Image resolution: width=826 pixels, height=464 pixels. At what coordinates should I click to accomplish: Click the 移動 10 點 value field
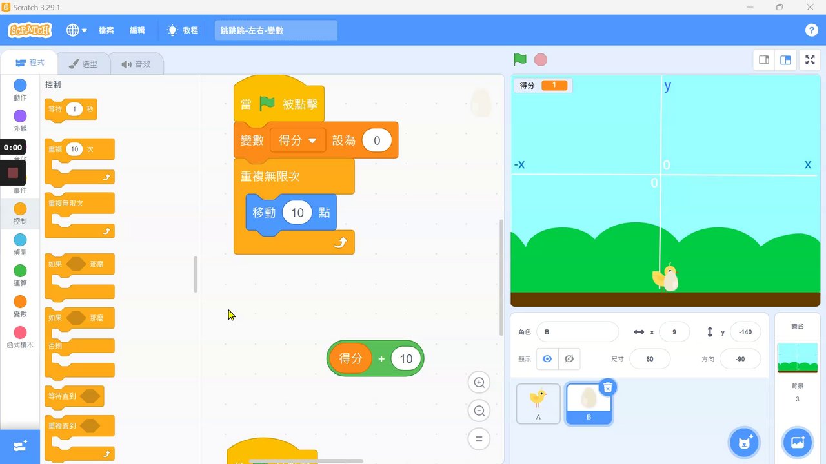(297, 213)
